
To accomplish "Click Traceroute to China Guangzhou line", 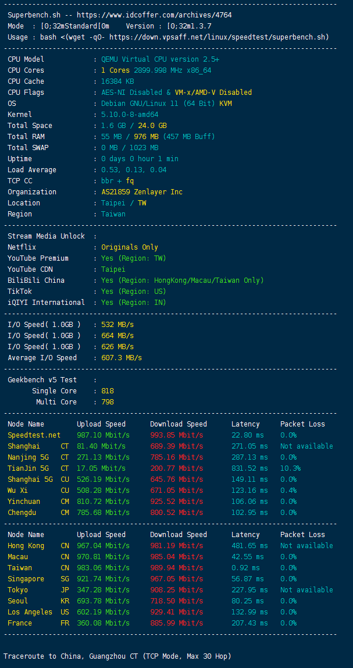I will (x=117, y=656).
